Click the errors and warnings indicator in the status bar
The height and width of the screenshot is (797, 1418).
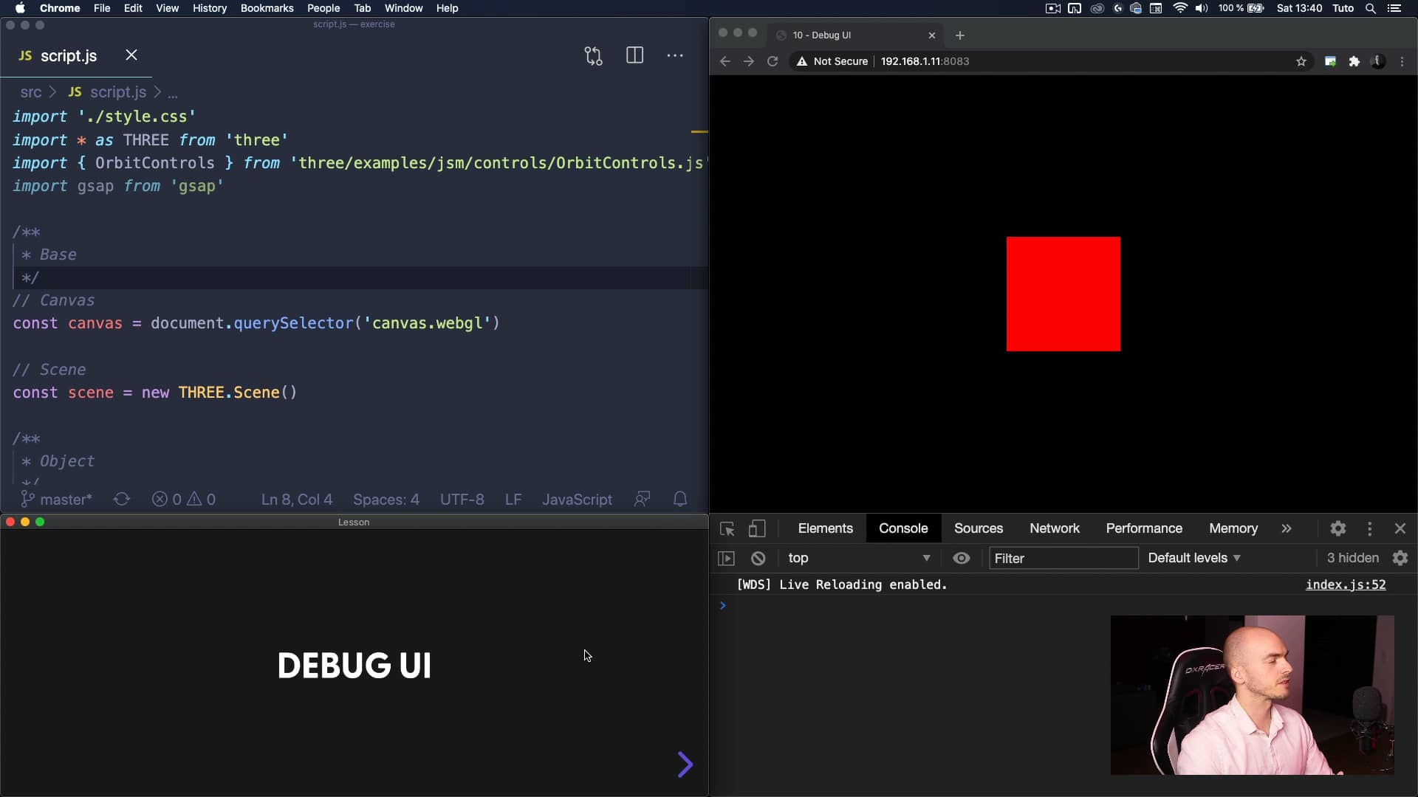coord(184,499)
